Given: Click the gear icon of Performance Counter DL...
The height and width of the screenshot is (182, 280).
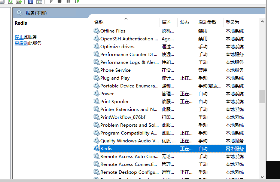Looking at the screenshot, I should (x=97, y=54).
